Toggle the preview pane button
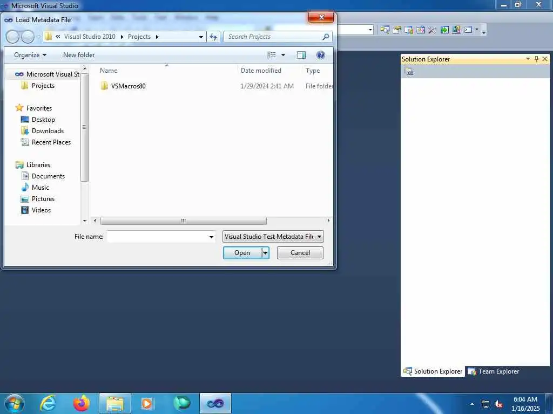The image size is (553, 414). pyautogui.click(x=301, y=55)
